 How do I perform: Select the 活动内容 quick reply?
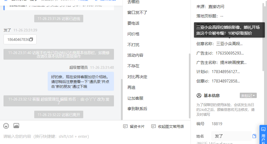click(x=135, y=55)
